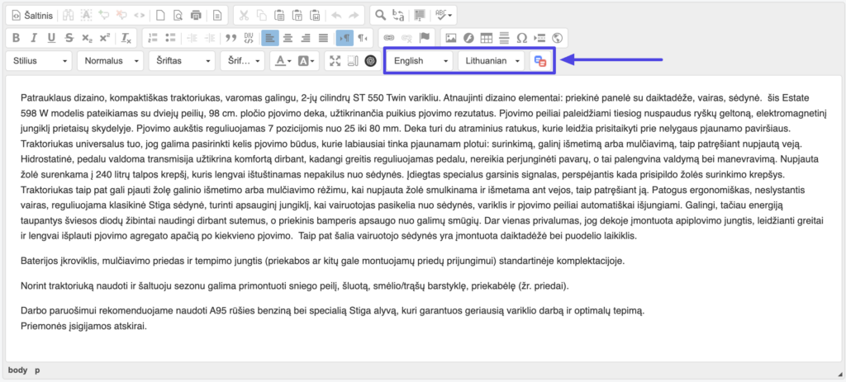This screenshot has width=846, height=382.
Task: Open Šaltinis source view
Action: (32, 15)
